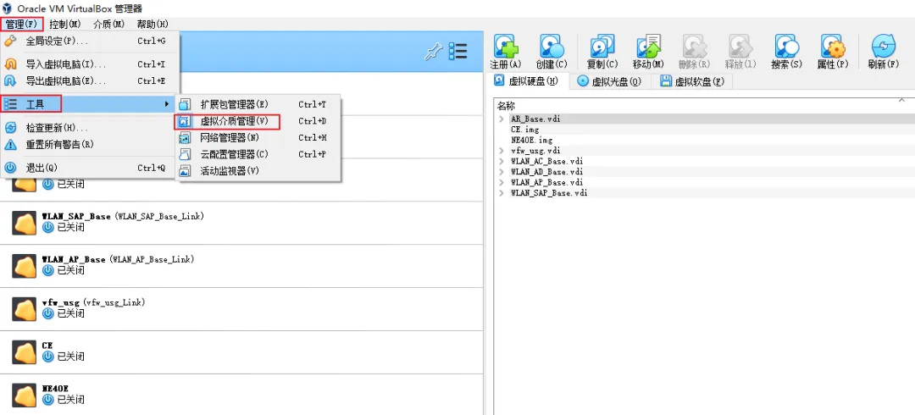Open 扩展包管理器(E) extension manager

click(x=258, y=104)
